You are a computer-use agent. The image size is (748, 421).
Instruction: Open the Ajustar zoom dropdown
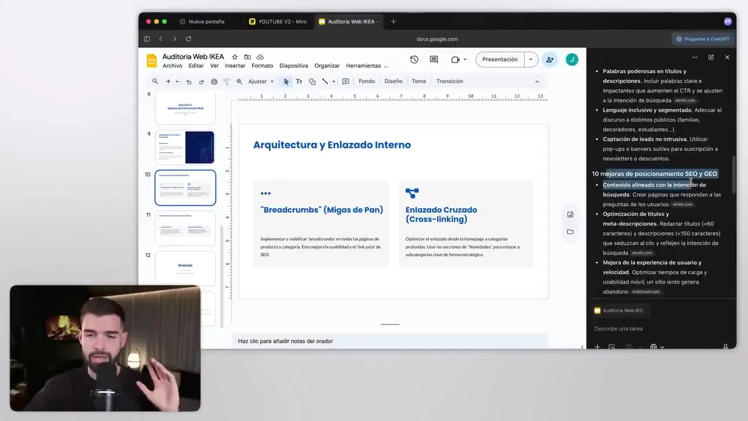click(261, 82)
